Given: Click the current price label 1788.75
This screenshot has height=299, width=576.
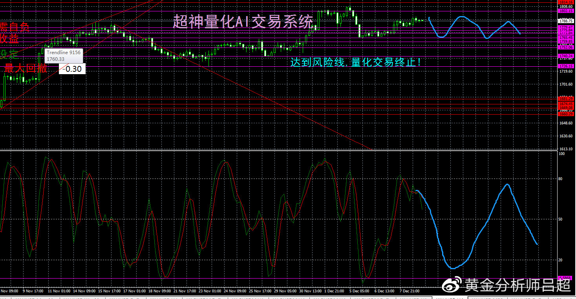Looking at the screenshot, I should click(566, 21).
